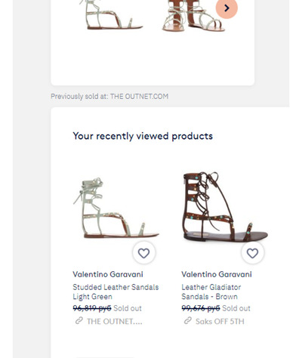
Task: Visit Saks OFF 5TH retailer link
Action: pyautogui.click(x=220, y=322)
